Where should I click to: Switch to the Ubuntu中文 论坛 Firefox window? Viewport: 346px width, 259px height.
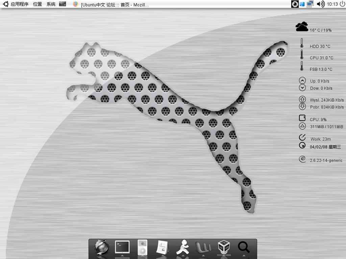coord(111,4)
